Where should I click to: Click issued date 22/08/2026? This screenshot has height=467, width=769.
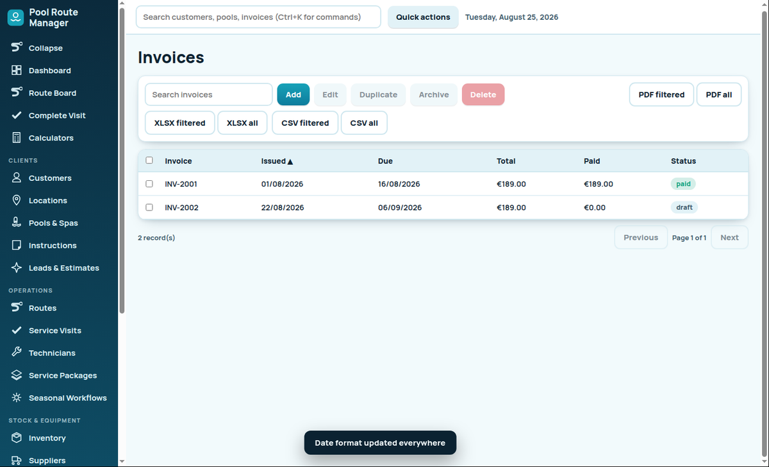click(283, 208)
